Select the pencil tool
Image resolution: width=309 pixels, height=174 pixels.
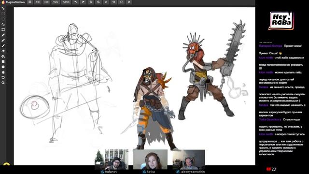(x=3, y=41)
